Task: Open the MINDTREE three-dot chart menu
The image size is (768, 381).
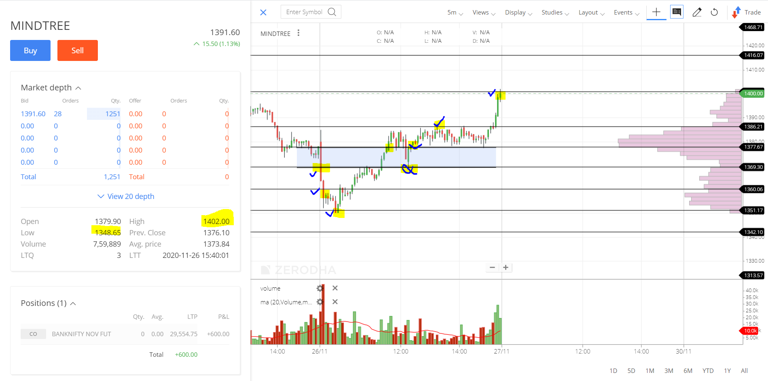Action: [298, 33]
